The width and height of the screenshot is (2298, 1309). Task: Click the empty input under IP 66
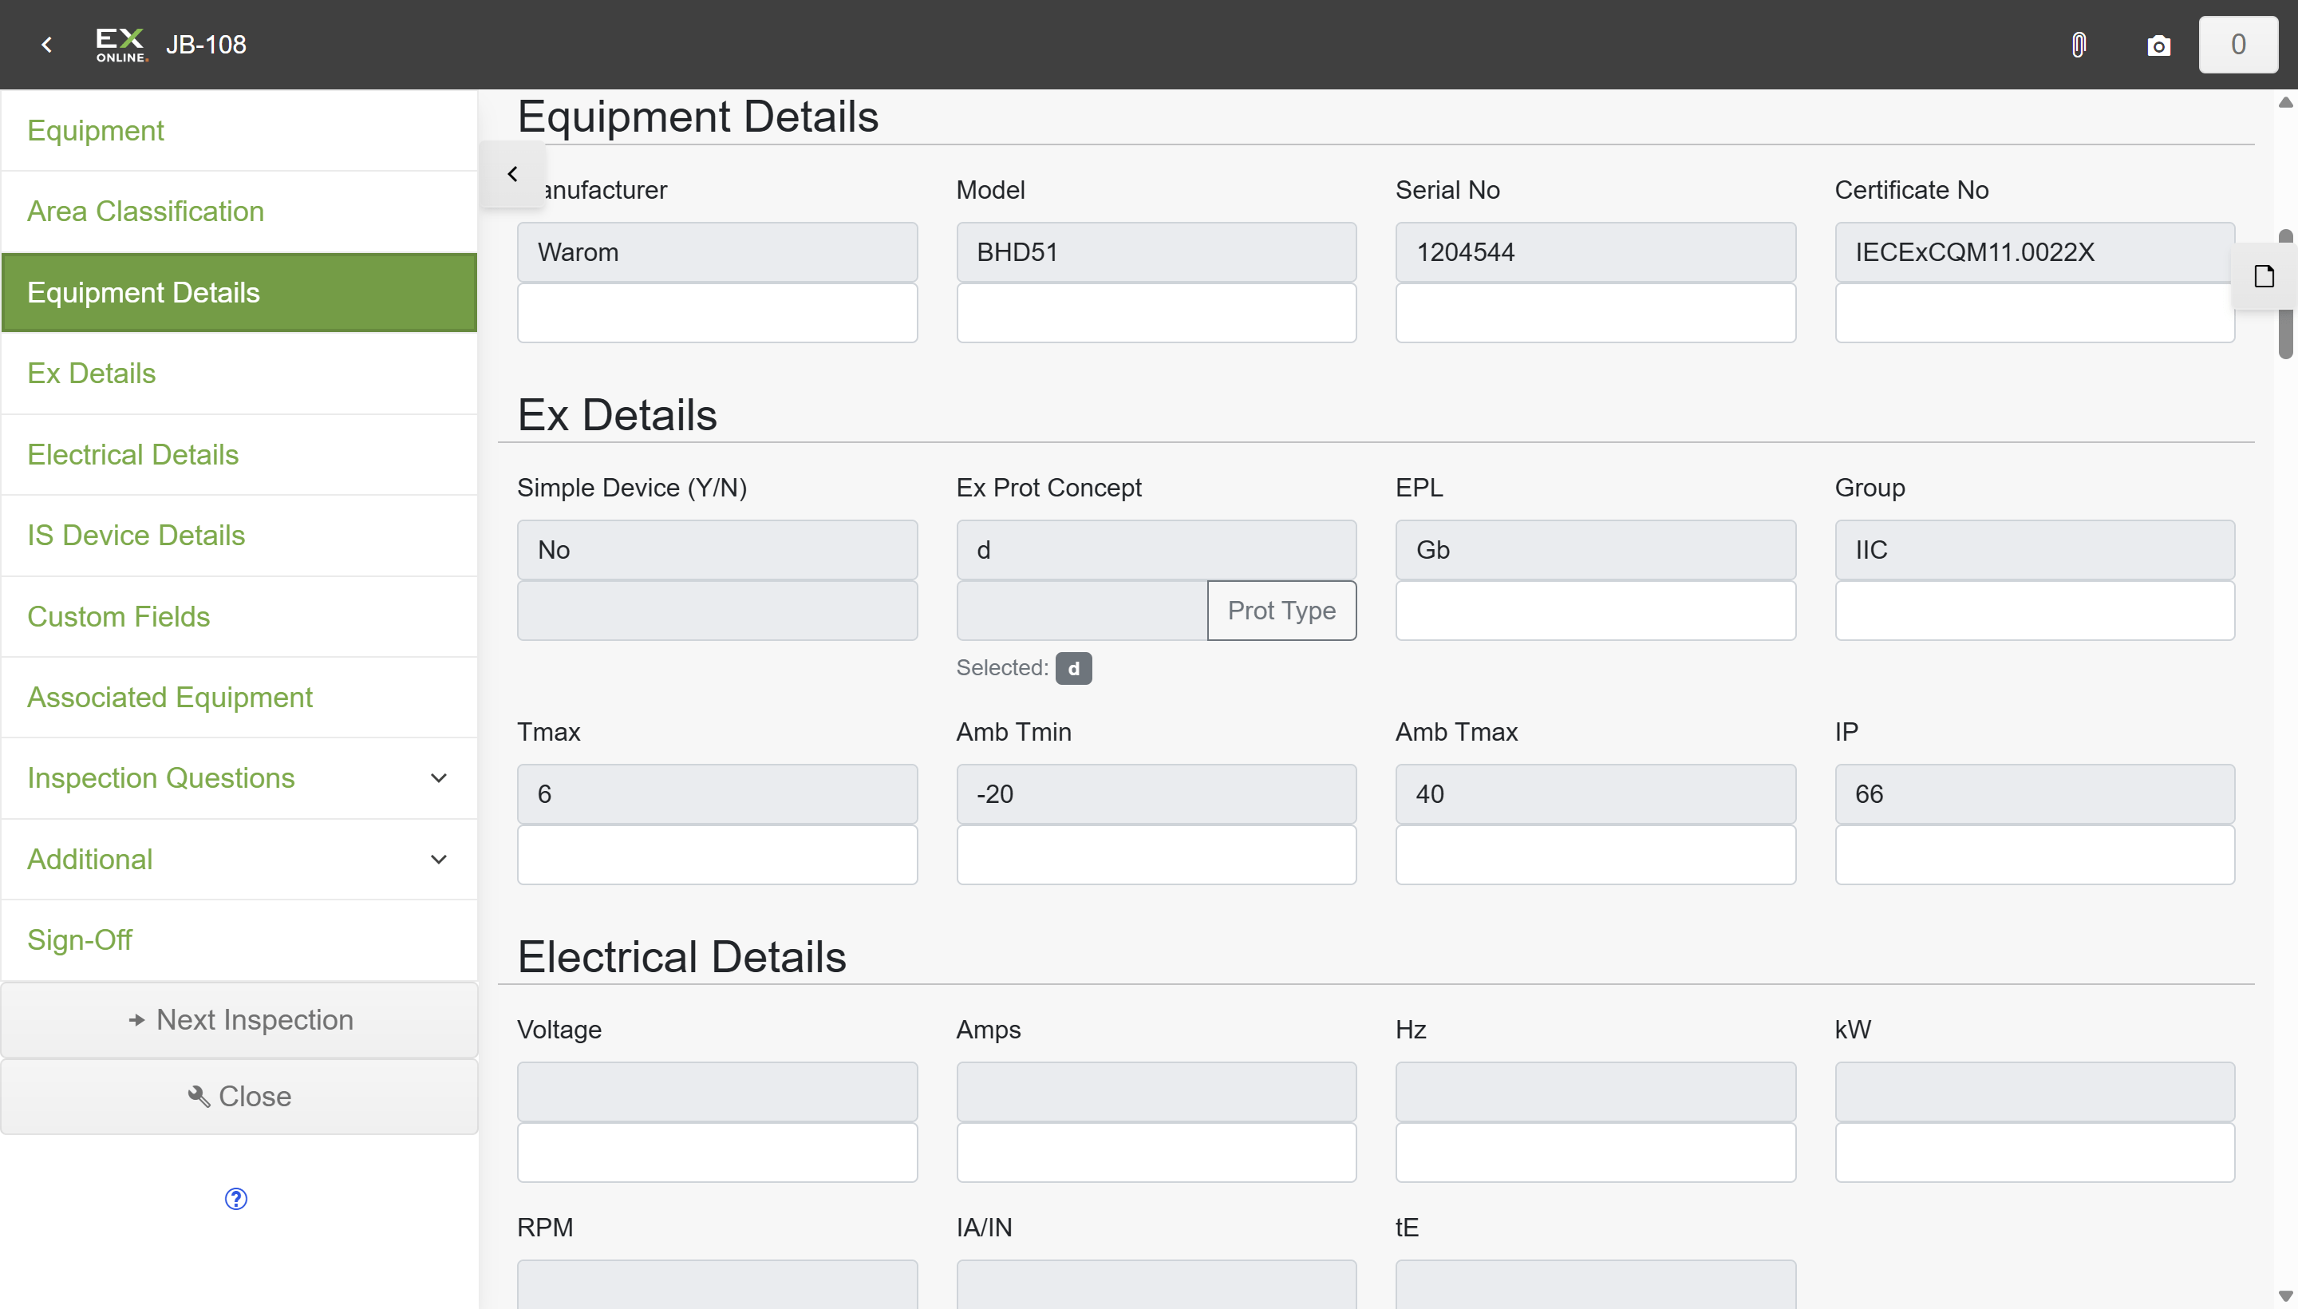click(x=2035, y=855)
